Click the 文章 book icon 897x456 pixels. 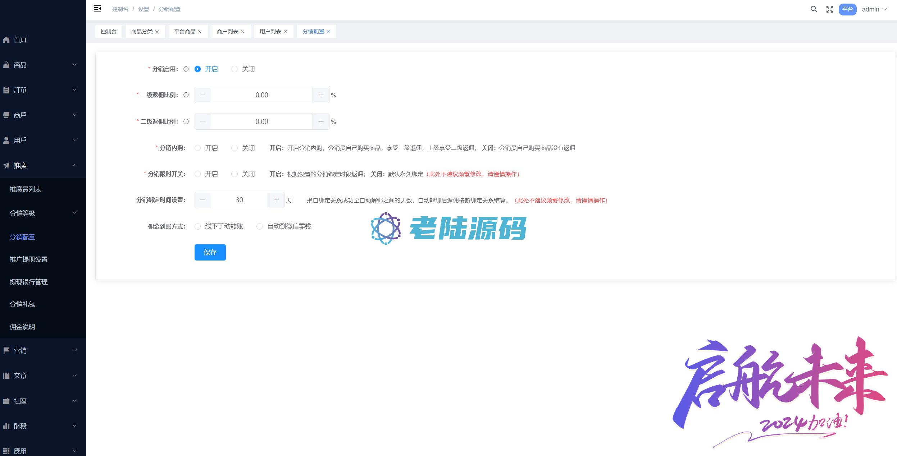click(x=6, y=376)
